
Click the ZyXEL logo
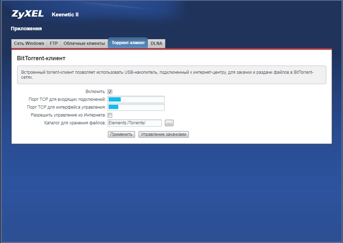27,14
